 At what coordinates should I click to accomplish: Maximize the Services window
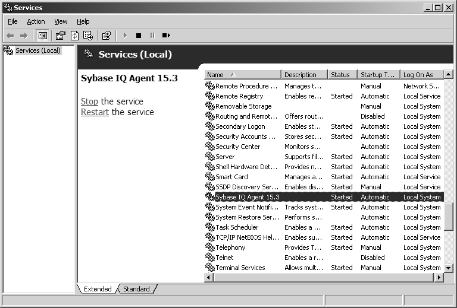[438, 8]
